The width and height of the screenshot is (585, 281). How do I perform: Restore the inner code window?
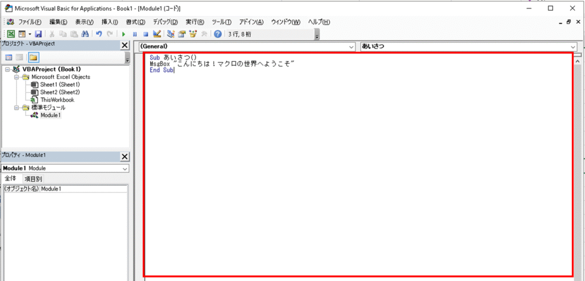568,22
